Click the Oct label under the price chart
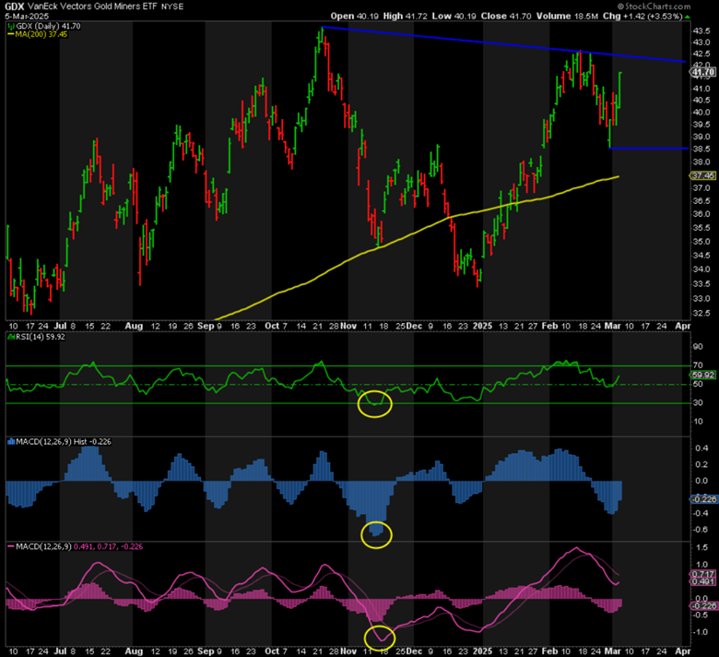This screenshot has height=657, width=719. pyautogui.click(x=272, y=326)
